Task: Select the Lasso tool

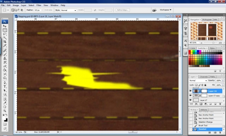Action: [5, 34]
